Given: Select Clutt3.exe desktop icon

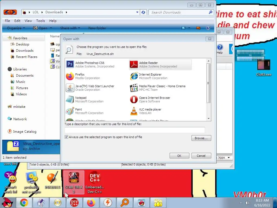Looking at the screenshot, I should coord(263,68).
